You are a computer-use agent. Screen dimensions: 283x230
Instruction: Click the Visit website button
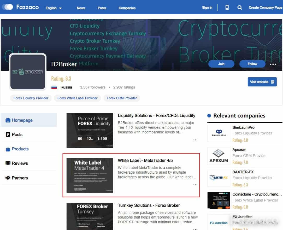click(262, 82)
